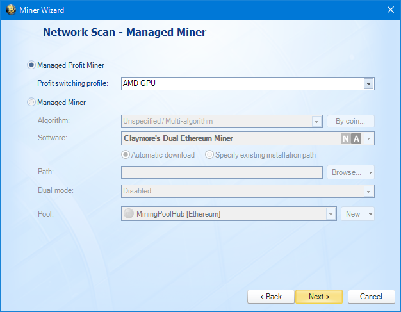401x312 pixels.
Task: Click 'AMD GPU' profile text
Action: click(x=139, y=83)
